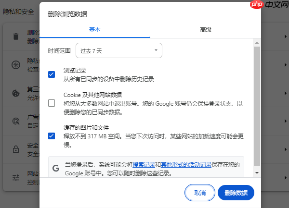Image resolution: width=289 pixels, height=208 pixels.
Task: Click the dialog scrollbar down arrow
Action: click(257, 173)
